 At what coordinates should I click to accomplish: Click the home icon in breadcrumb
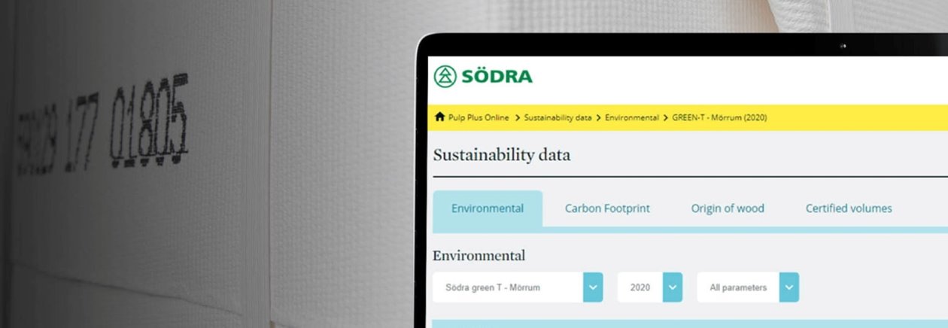point(439,117)
